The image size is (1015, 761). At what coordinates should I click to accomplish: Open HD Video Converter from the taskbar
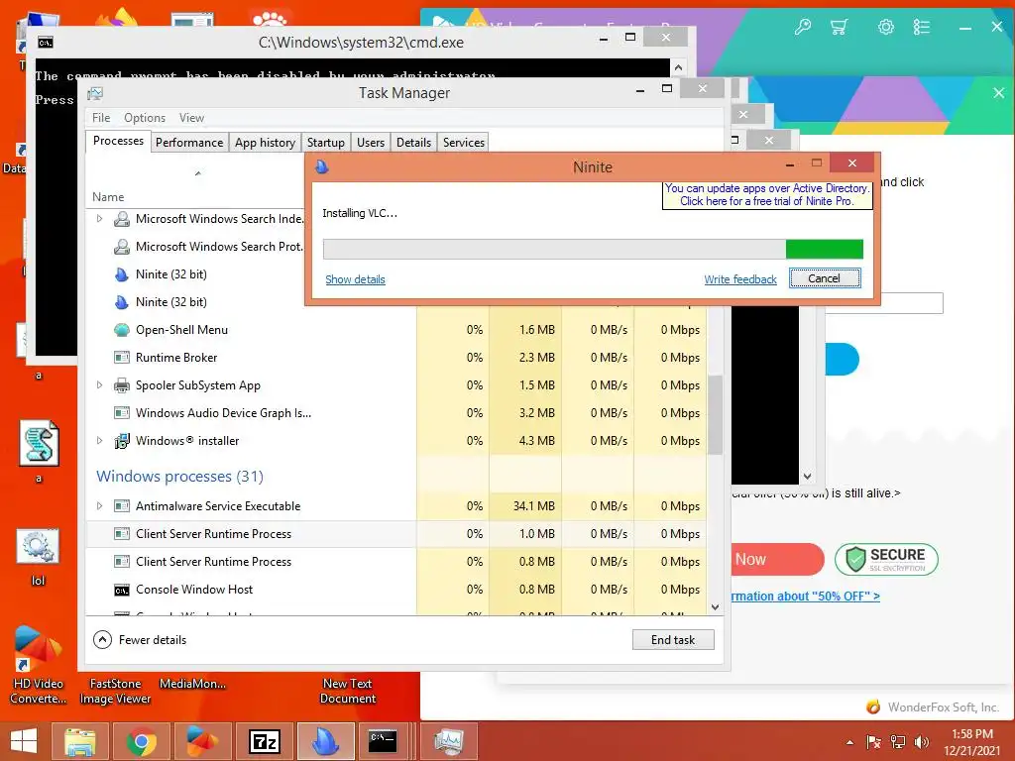point(202,741)
